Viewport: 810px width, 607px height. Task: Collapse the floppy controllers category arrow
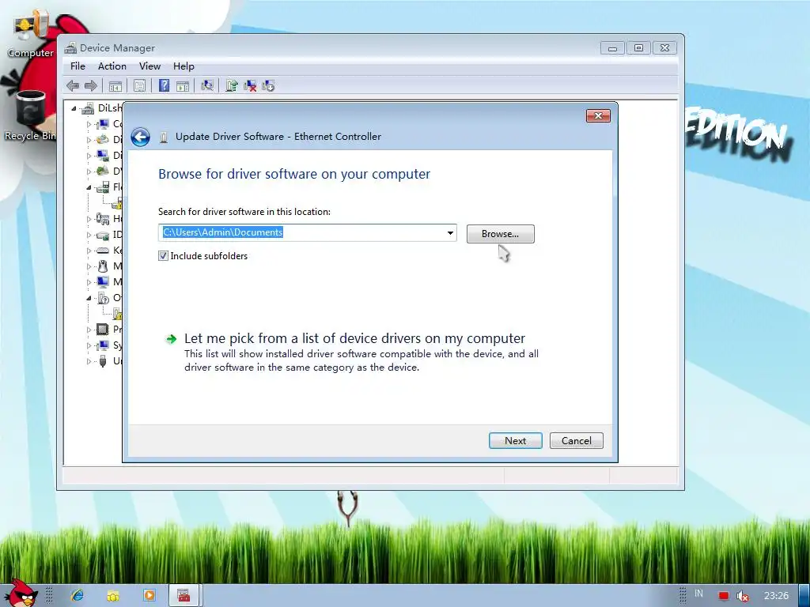(x=89, y=187)
